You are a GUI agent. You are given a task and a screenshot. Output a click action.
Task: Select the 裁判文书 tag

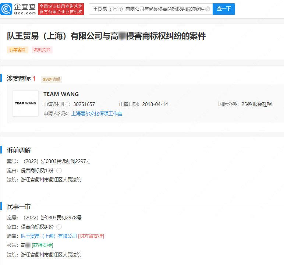42,50
